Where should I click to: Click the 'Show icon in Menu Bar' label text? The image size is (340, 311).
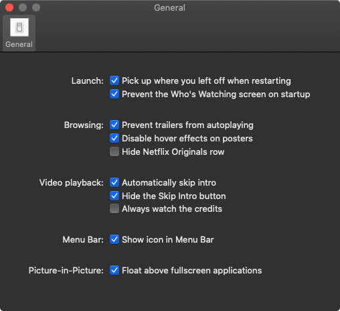(168, 240)
